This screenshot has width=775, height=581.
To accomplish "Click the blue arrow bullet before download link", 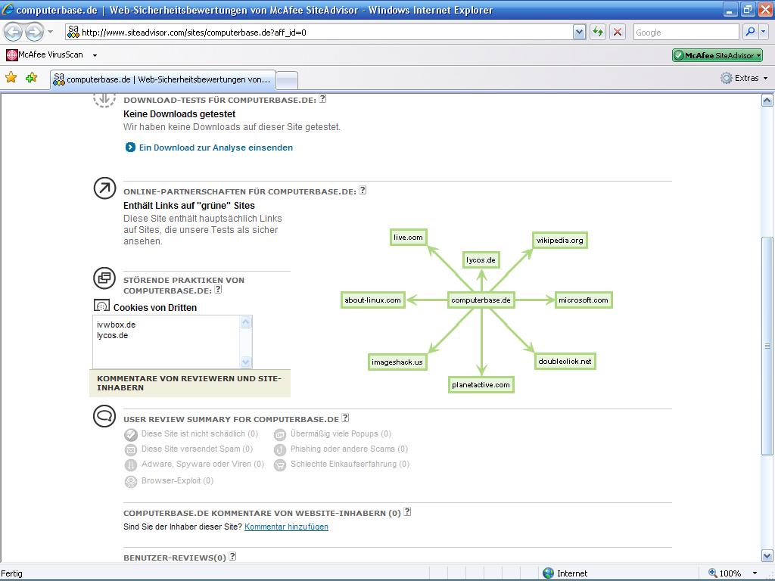I will (x=130, y=148).
